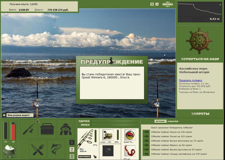Click the Квест закончен! Победитель CtMacter entry
Viewport: 225px width, 160px height.
[172, 128]
